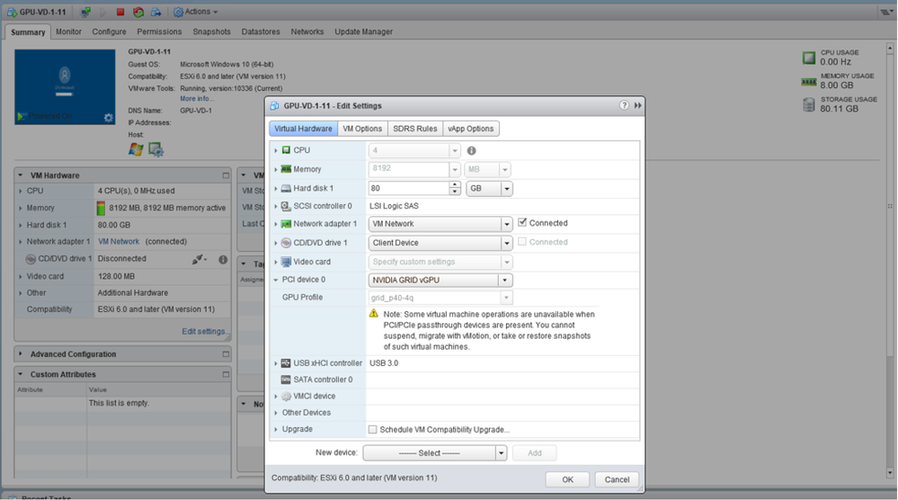Click the Add button for new device
The image size is (898, 500).
coord(534,453)
